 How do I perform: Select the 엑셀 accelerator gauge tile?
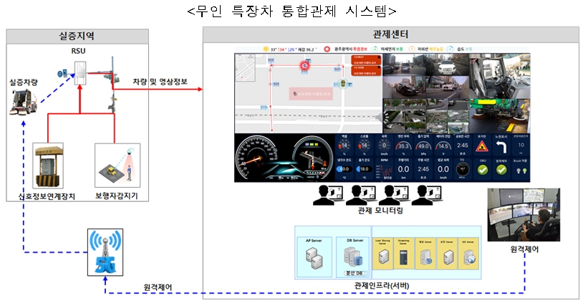[344, 145]
